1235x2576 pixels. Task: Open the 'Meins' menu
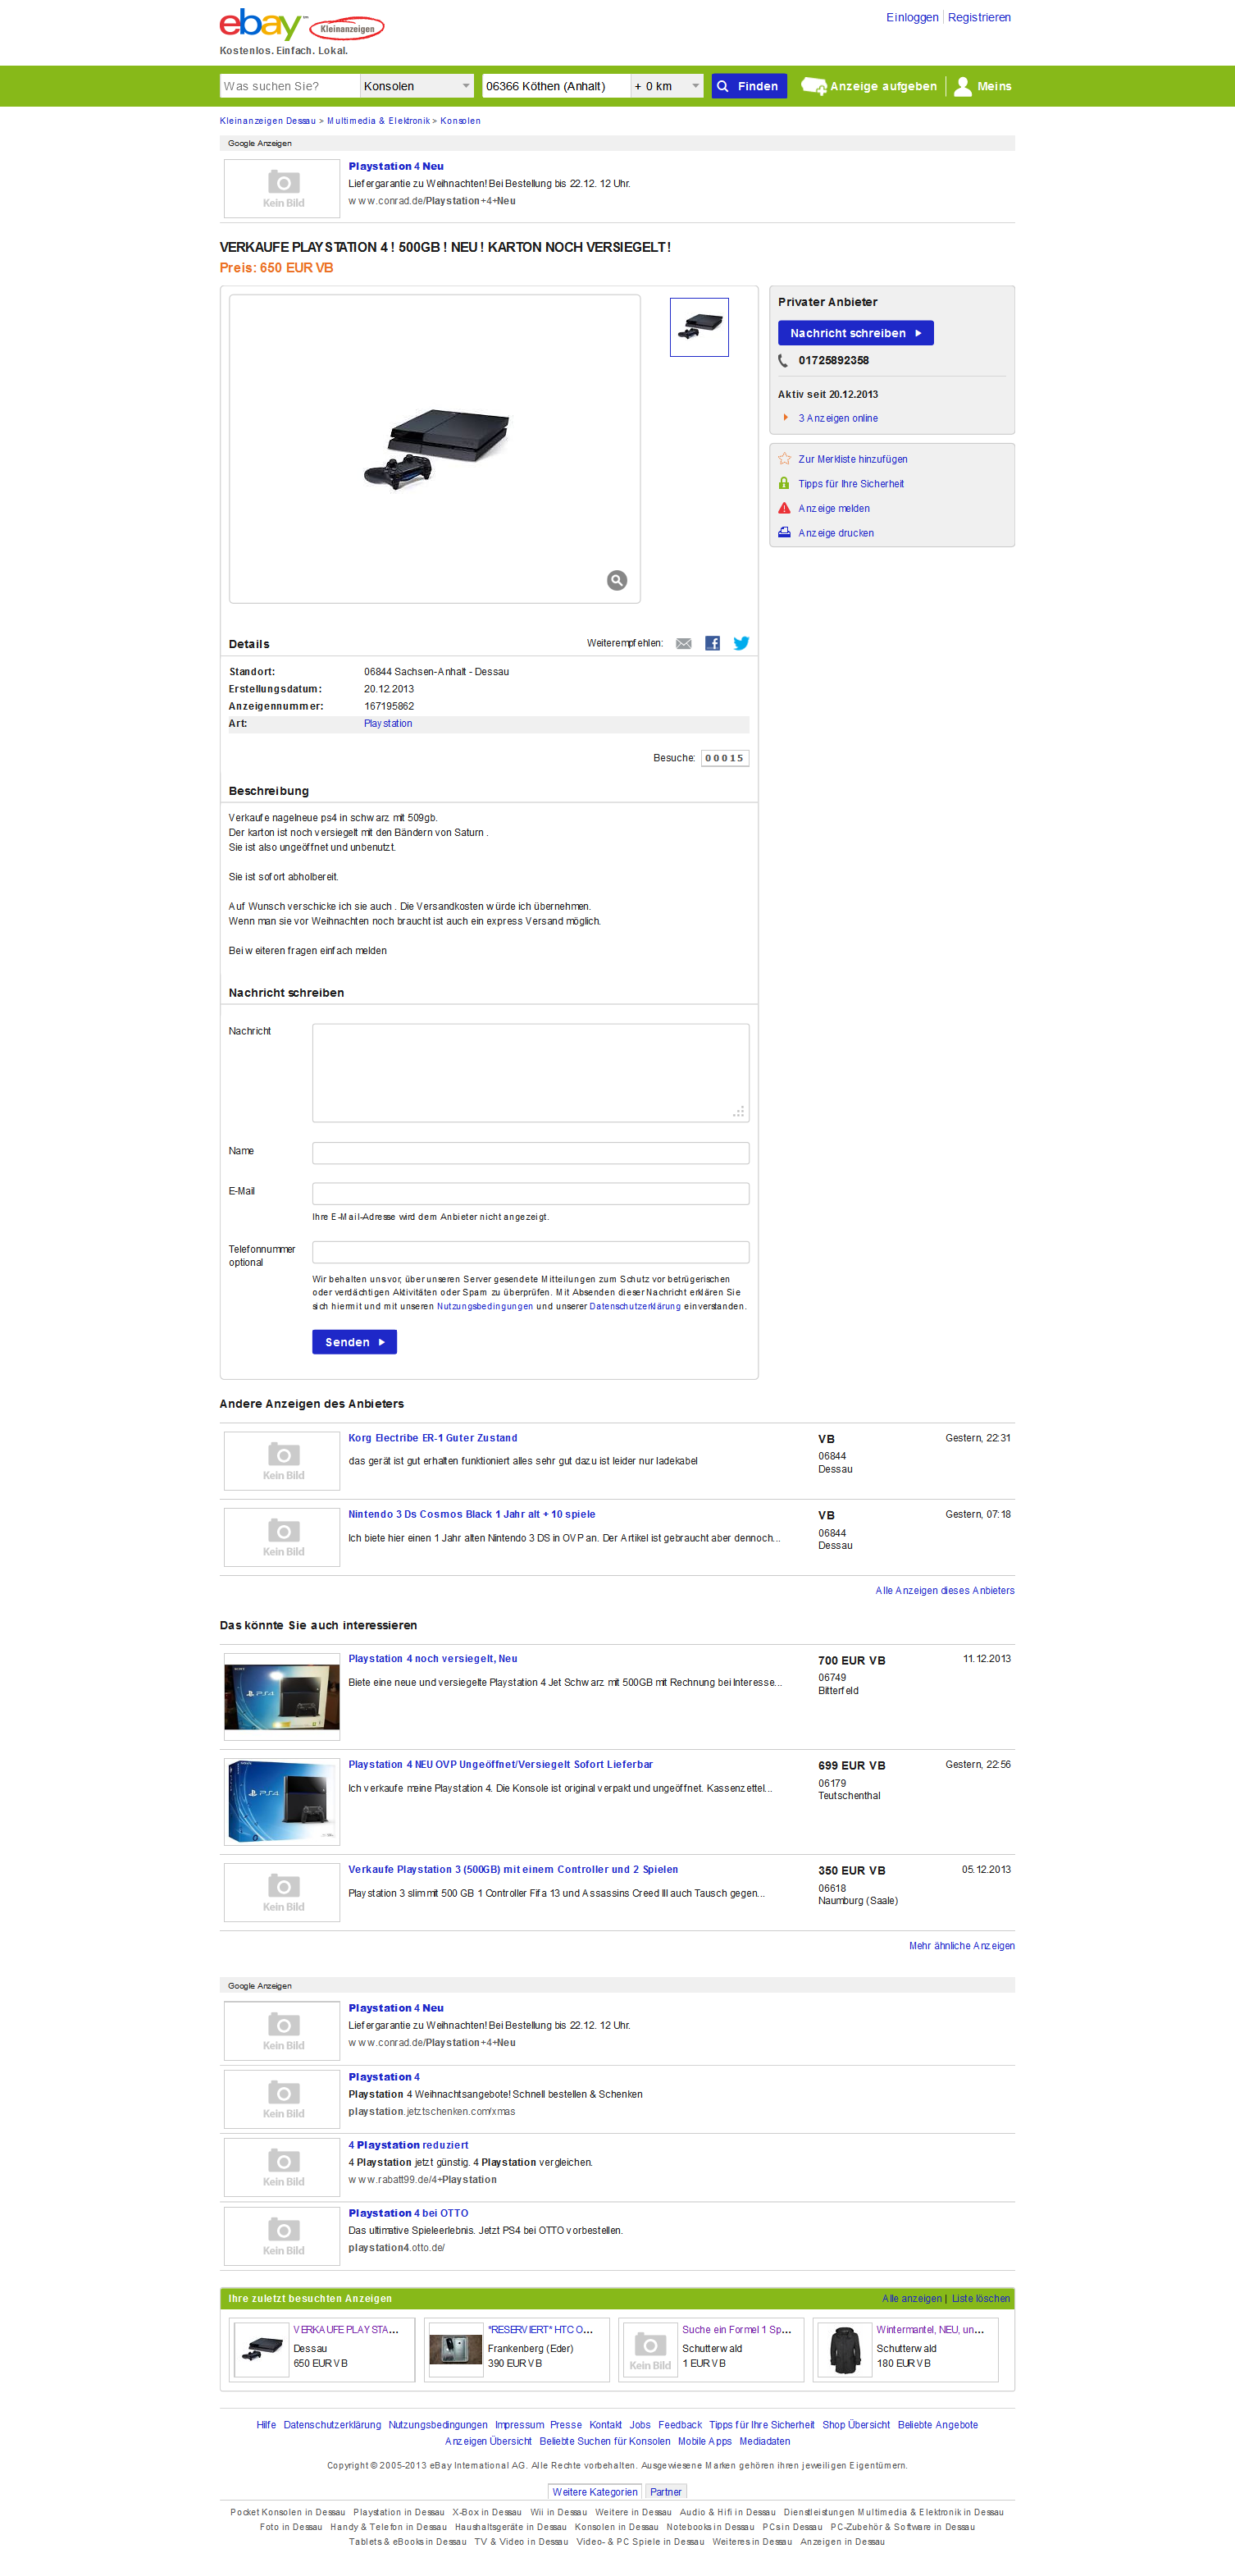[x=982, y=86]
